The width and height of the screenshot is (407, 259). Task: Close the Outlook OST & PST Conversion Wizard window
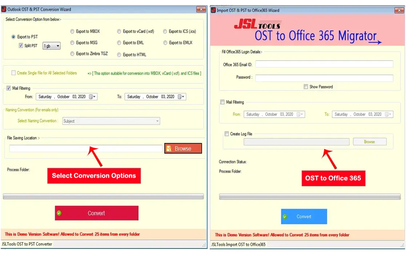point(201,9)
